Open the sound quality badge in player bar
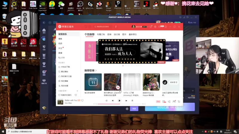Image resolution: width=239 pixels, height=134 pixels. click(158, 102)
